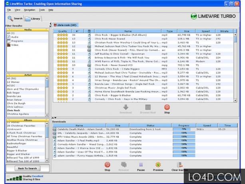Sort results by the Quality column header
The width and height of the screenshot is (245, 184).
point(62,31)
